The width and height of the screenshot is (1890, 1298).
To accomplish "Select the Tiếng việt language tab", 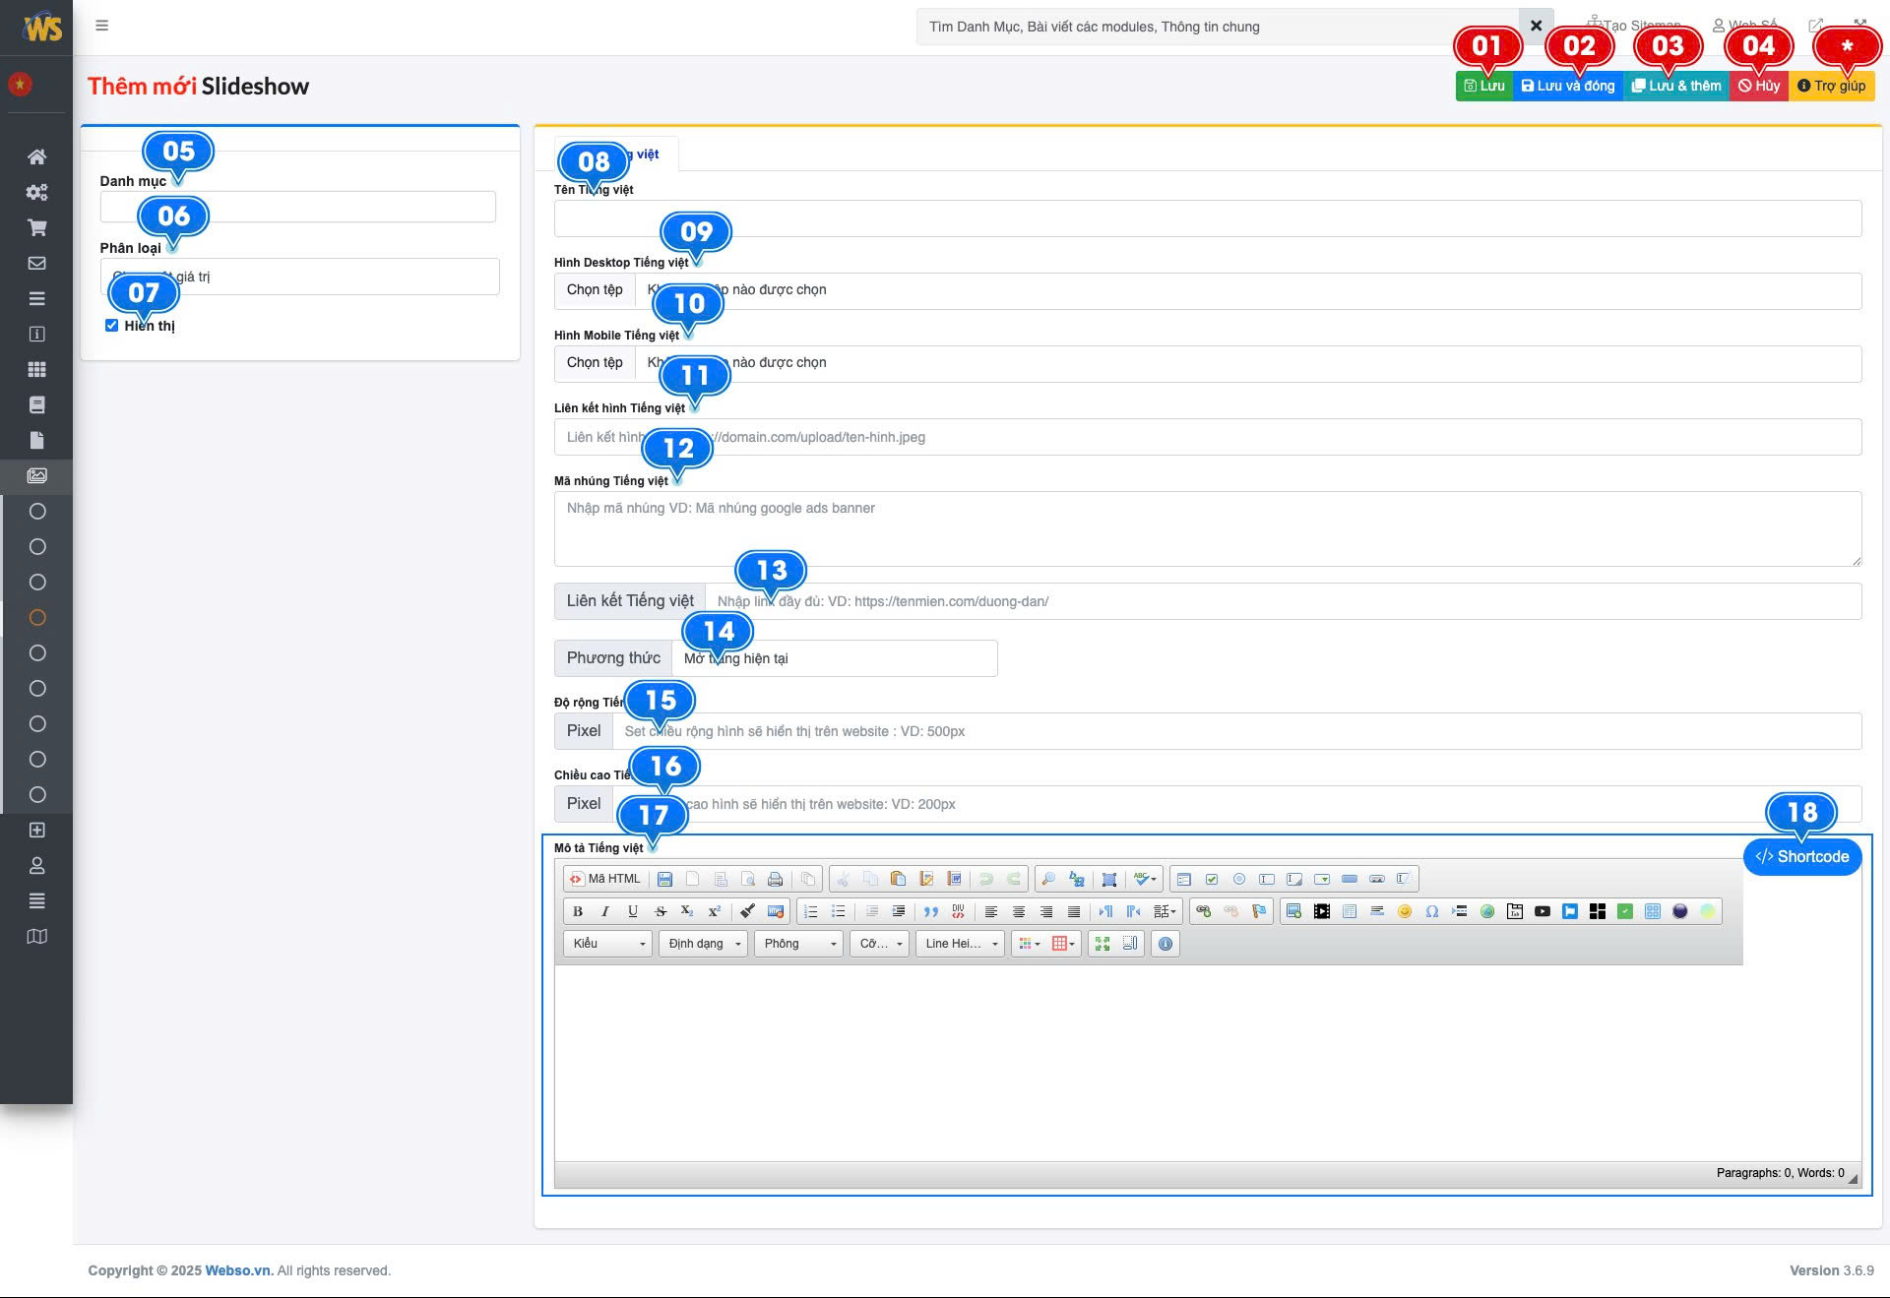I will [x=646, y=154].
